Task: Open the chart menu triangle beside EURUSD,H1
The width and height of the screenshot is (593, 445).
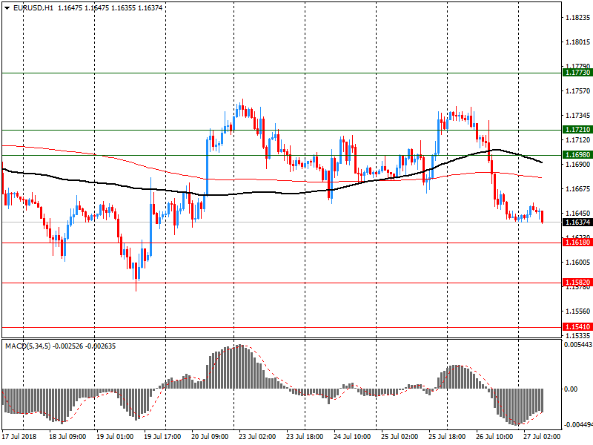Action: (x=7, y=7)
